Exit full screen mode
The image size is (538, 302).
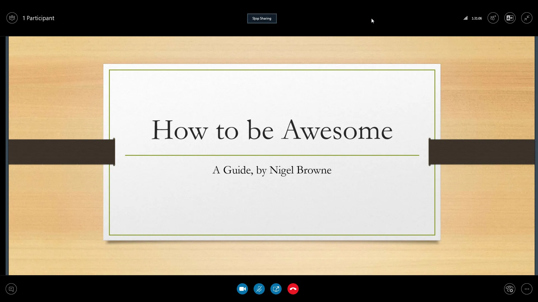coord(527,18)
